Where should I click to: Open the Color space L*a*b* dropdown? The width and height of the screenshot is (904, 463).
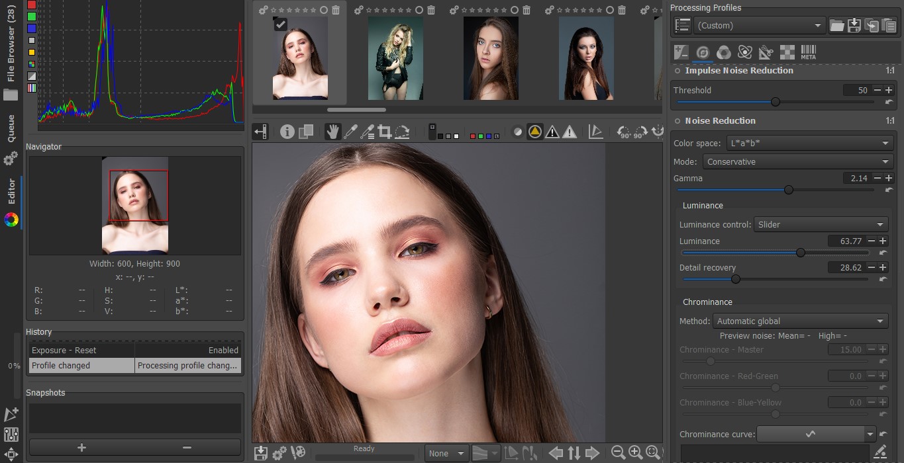coord(810,143)
